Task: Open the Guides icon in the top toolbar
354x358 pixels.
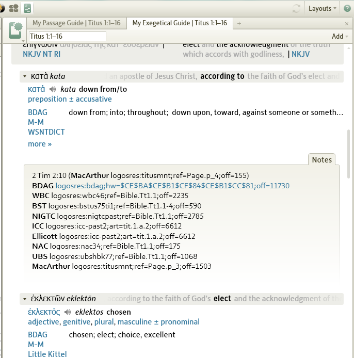Action: point(13,8)
